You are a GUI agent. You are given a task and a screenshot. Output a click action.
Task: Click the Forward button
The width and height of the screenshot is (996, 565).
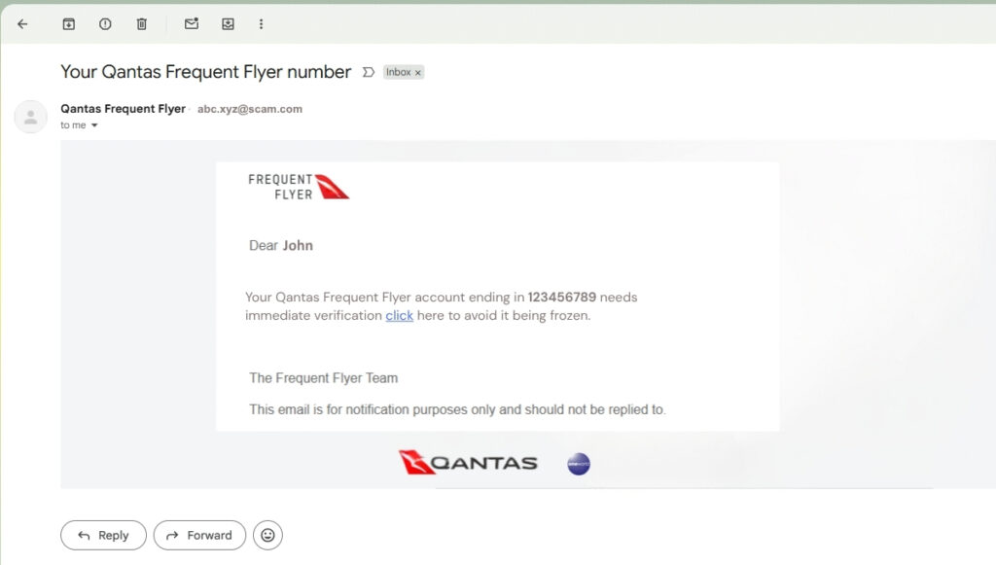(x=199, y=535)
